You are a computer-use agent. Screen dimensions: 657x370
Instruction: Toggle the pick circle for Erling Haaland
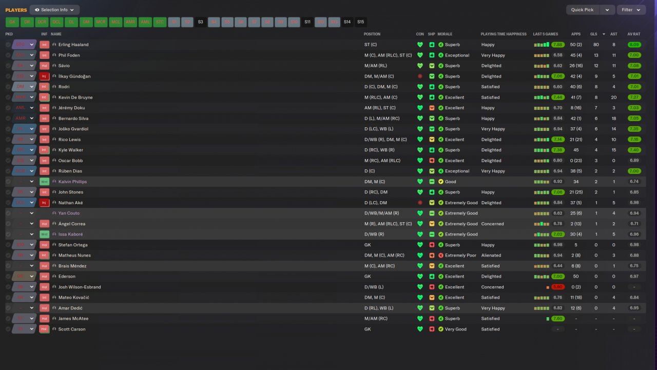(8, 45)
